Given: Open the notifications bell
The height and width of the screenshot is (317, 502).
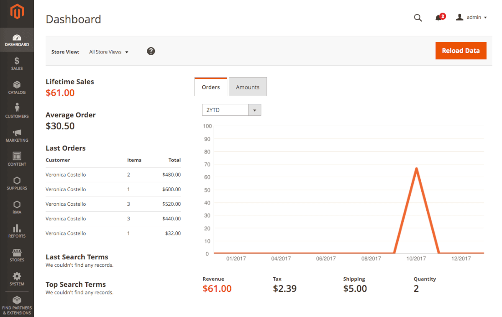Looking at the screenshot, I should tap(439, 18).
